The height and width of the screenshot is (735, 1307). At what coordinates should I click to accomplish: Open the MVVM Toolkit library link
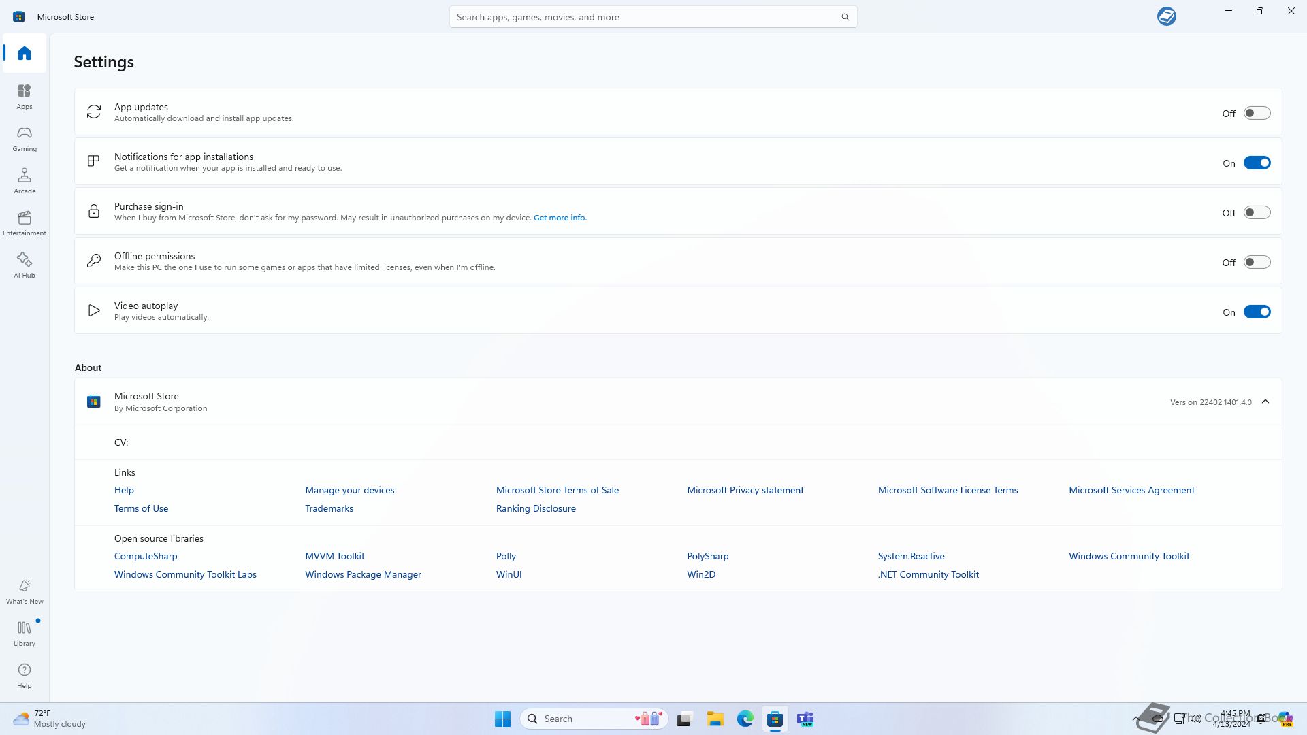[x=335, y=556]
